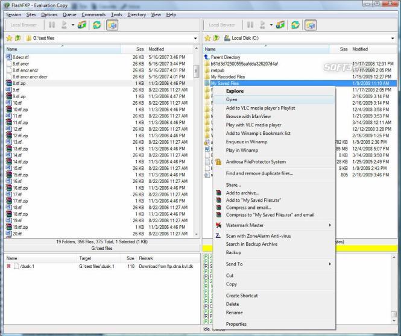Expand the Local Disk (C:) path dropdown
Image resolution: width=401 pixels, height=336 pixels.
point(393,39)
